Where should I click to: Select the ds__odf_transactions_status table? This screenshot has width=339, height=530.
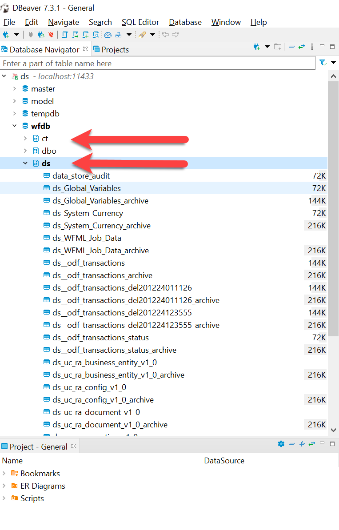101,337
